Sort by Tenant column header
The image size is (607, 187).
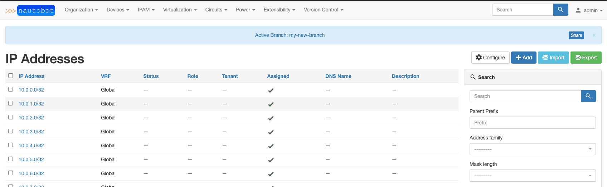click(x=230, y=76)
